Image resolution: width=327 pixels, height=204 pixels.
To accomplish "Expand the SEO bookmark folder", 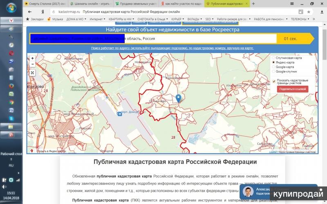I will (x=209, y=19).
